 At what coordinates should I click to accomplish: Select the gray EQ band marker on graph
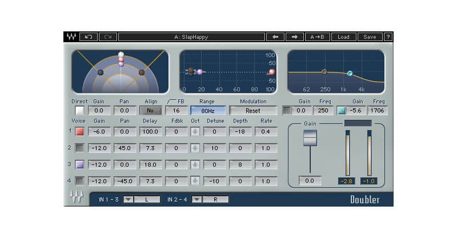point(324,72)
